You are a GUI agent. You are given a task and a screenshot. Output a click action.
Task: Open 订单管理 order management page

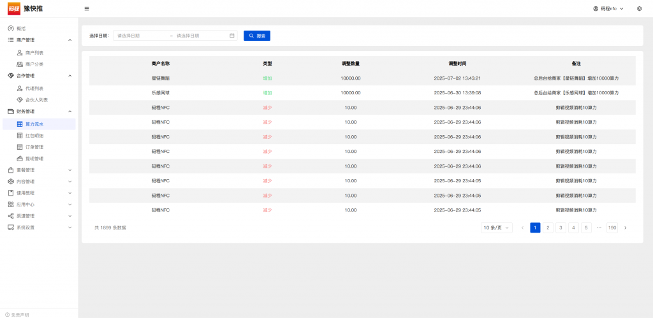(34, 147)
